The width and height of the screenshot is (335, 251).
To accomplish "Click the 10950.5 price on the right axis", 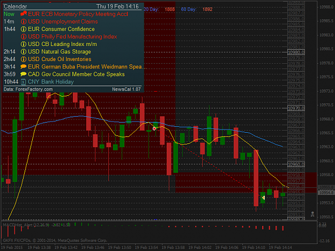I will 326,217.
